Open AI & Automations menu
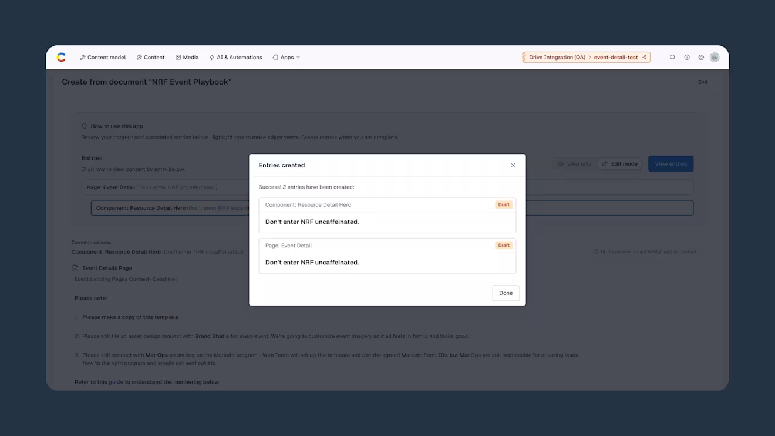 (x=235, y=58)
